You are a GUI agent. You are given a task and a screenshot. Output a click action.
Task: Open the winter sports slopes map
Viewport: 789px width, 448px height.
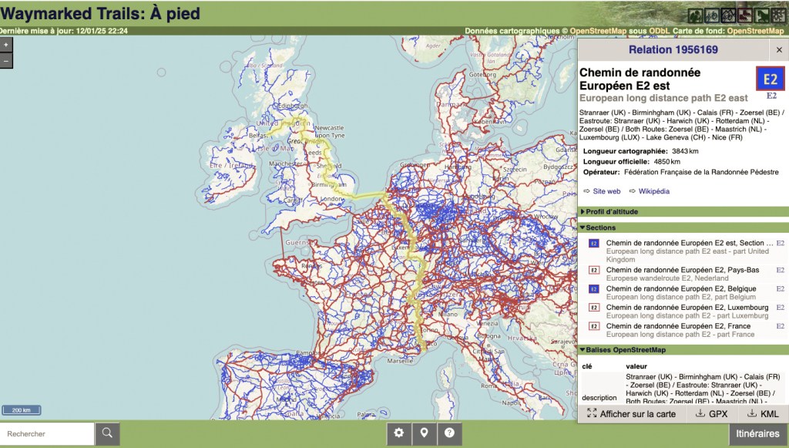(778, 15)
